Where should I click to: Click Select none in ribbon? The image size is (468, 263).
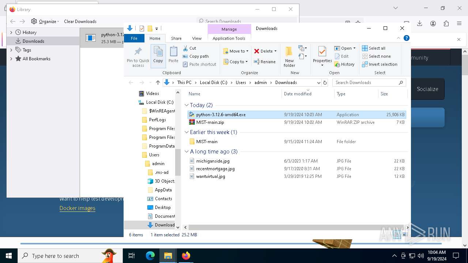tap(376, 56)
